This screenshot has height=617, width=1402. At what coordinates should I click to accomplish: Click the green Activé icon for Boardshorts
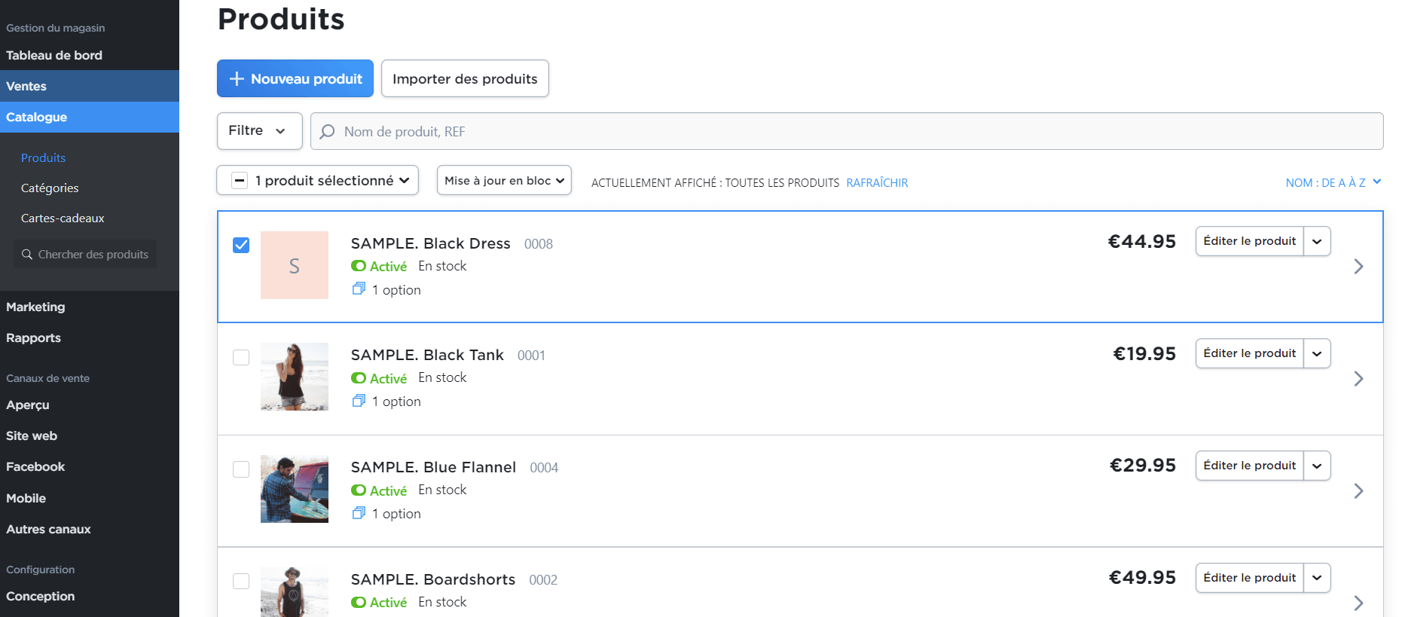[x=359, y=603]
